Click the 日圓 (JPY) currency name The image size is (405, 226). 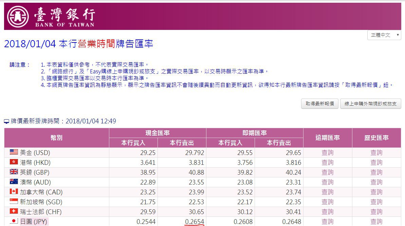(34, 222)
